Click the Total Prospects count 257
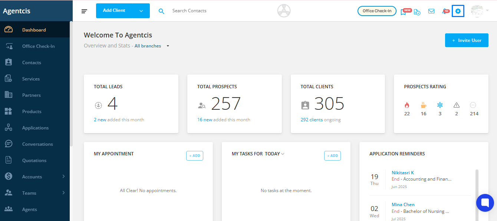The height and width of the screenshot is (221, 497). [x=226, y=104]
